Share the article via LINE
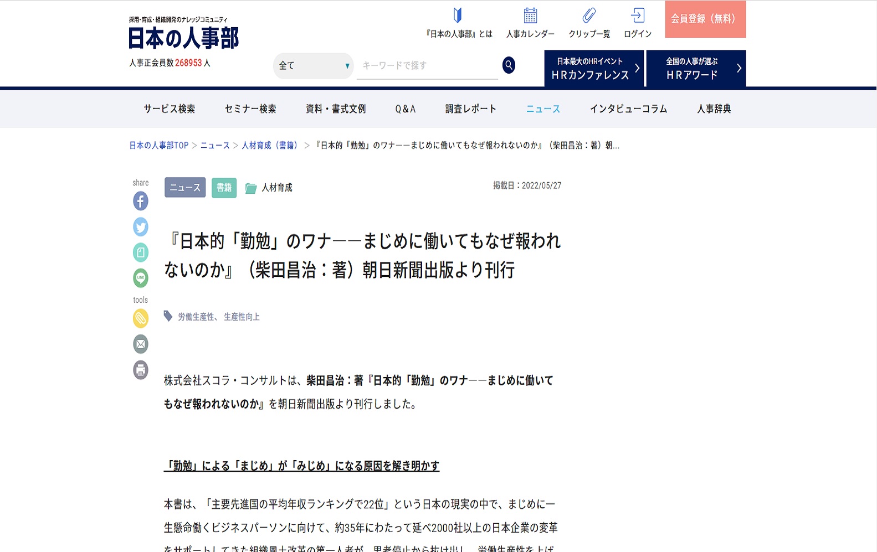 click(141, 278)
